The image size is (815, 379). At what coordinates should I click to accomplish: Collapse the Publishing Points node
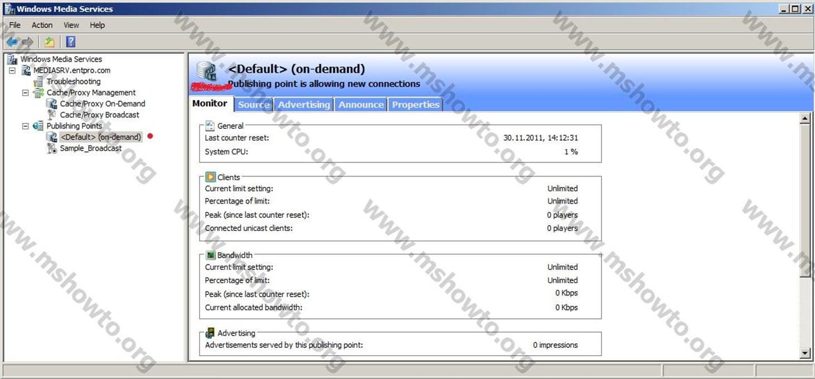[25, 126]
